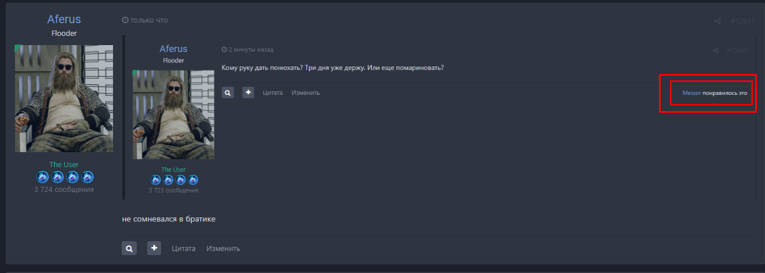Open the quoted post permalink #12601
The width and height of the screenshot is (765, 273).
737,50
